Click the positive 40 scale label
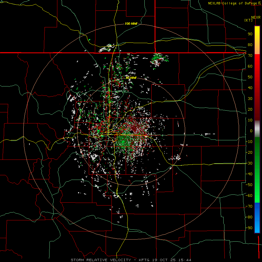Viewport: 262px width, 262px height. tap(250, 88)
